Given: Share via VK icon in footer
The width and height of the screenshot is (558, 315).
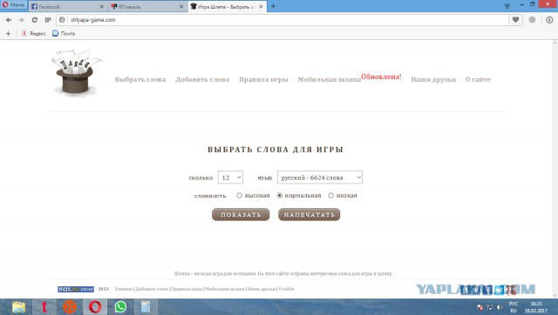Looking at the screenshot, I should point(465,290).
